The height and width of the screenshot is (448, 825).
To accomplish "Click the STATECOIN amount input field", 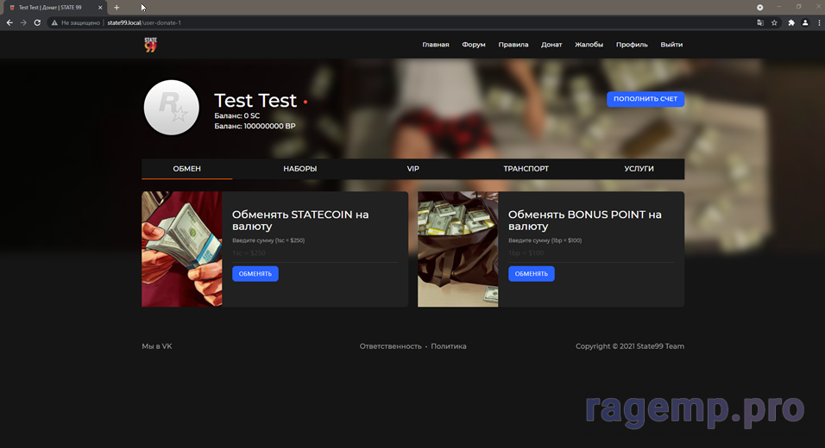I will coord(314,253).
